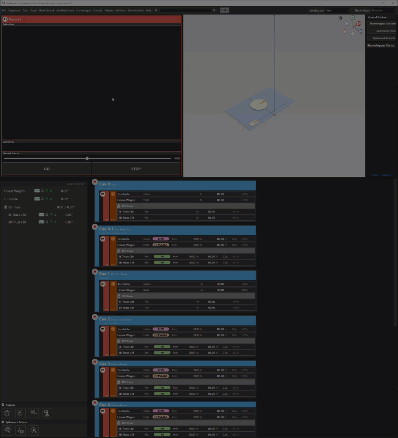
Task: Click the bell icon next to Turntable
Action: click(42, 199)
